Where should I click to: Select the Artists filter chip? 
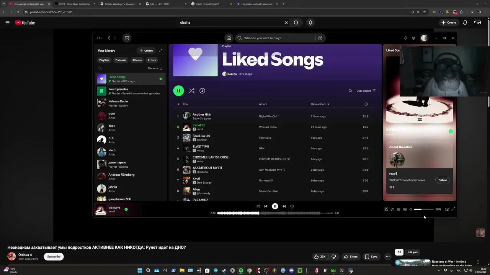(152, 60)
